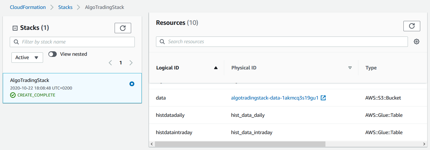Open resources table settings gear
This screenshot has width=430, height=150.
pyautogui.click(x=417, y=42)
